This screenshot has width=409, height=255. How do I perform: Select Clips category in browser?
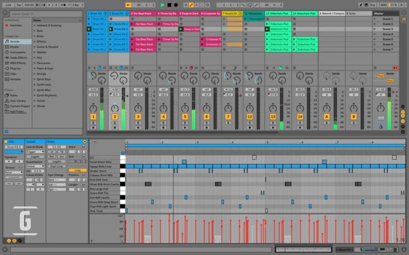pyautogui.click(x=13, y=74)
